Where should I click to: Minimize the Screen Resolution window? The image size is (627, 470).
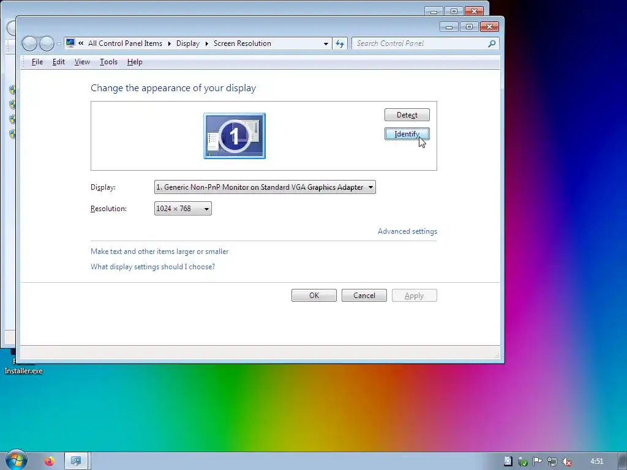coord(449,27)
